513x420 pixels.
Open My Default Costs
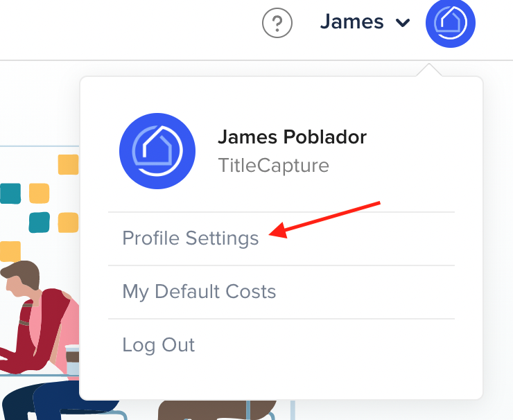tap(199, 292)
